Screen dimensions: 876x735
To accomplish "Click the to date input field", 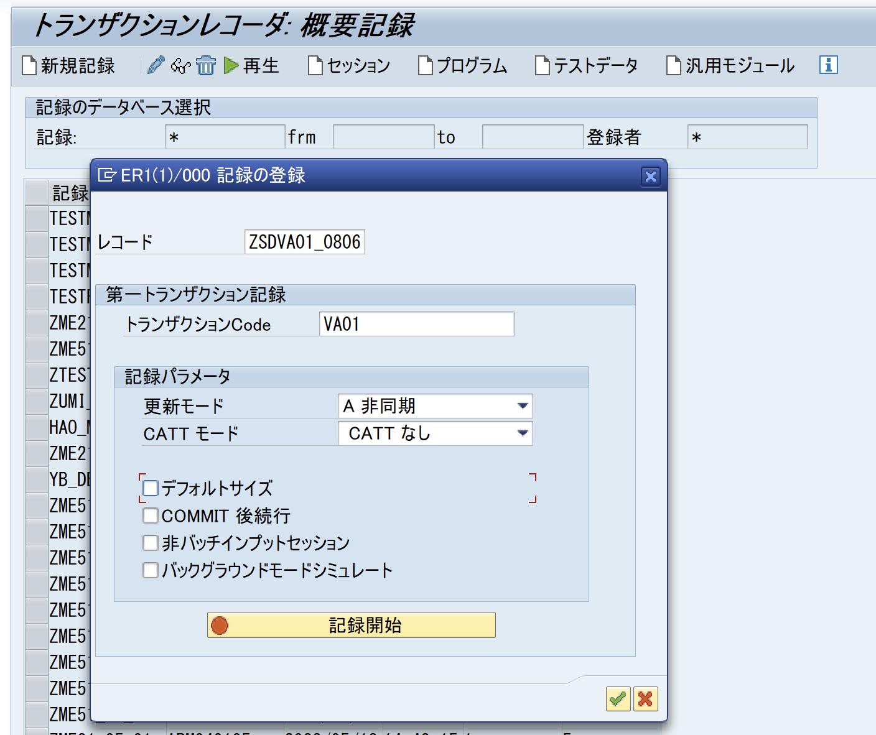I will [x=533, y=137].
